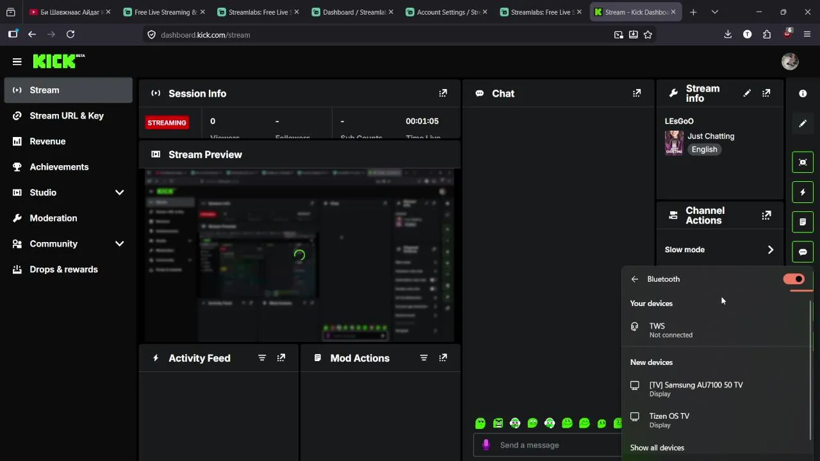The width and height of the screenshot is (820, 461).
Task: Toggle the chat bubble rail button
Action: (803, 252)
